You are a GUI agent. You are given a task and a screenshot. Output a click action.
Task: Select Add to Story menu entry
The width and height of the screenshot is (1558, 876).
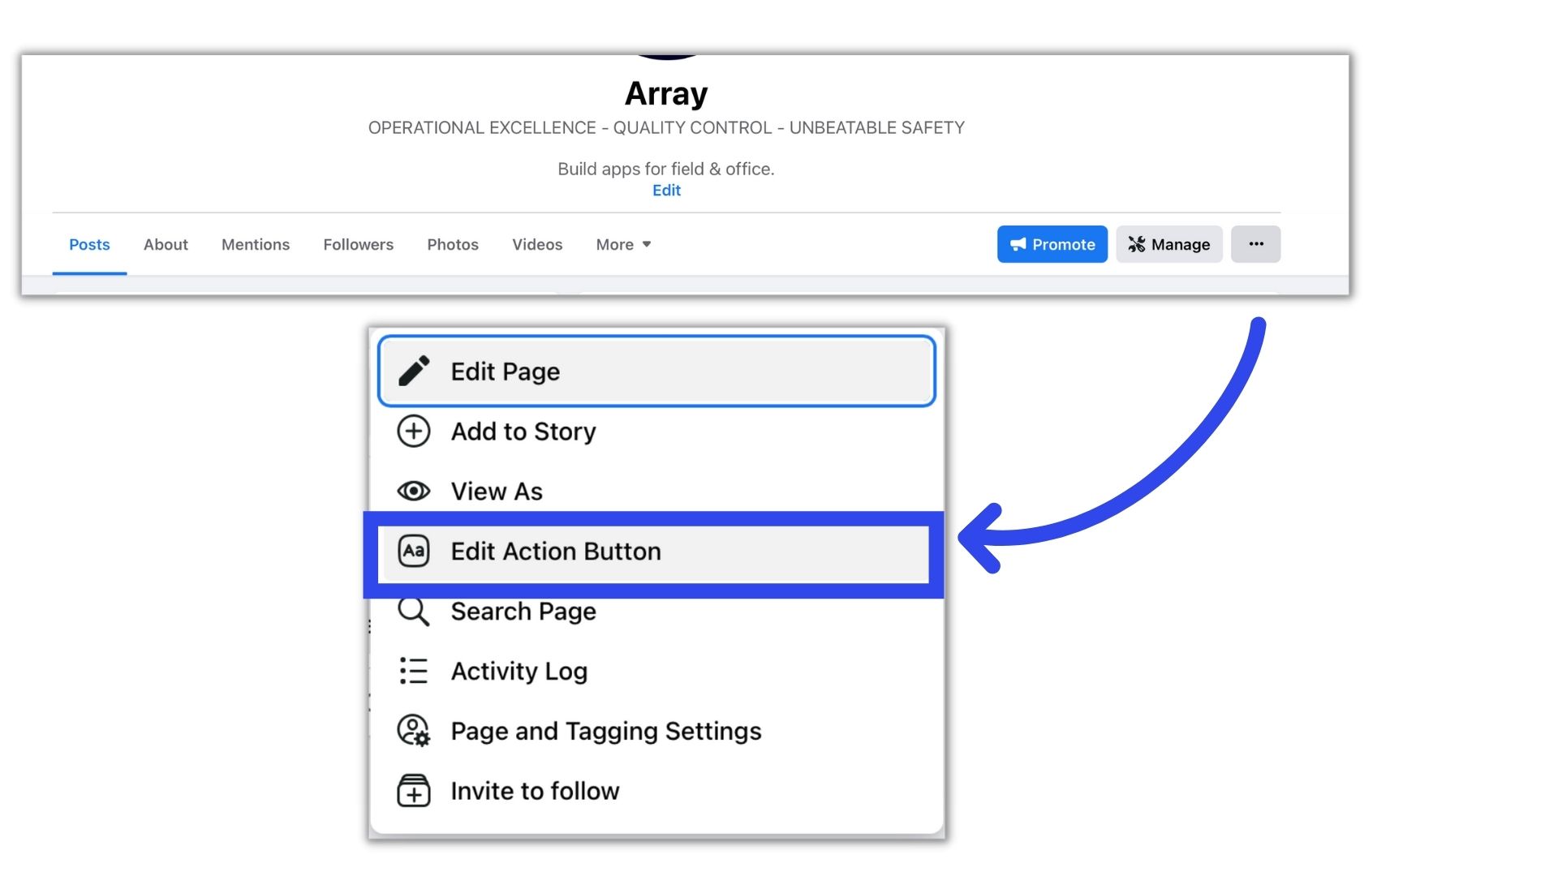[656, 431]
